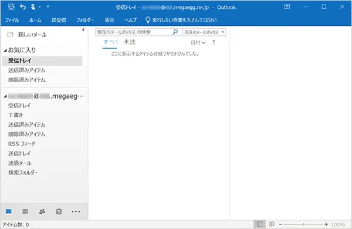352x229 pixels.
Task: Collapse the お気に入り favorites section
Action: tap(5, 50)
